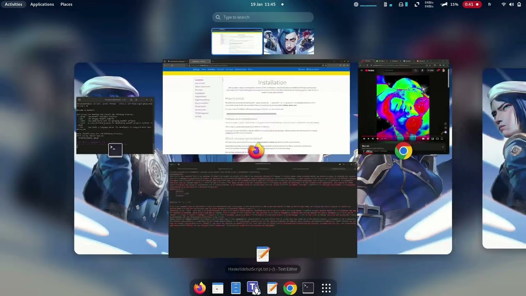Click Firefox icon badge on Installation window
The width and height of the screenshot is (526, 296).
tap(256, 151)
